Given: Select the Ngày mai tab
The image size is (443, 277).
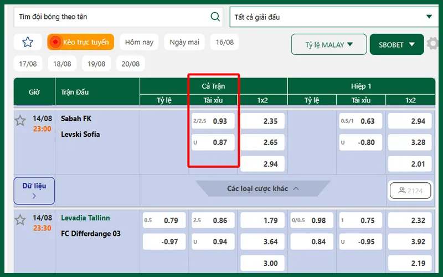Looking at the screenshot, I should coord(184,42).
